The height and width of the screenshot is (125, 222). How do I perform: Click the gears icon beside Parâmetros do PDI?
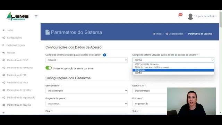coord(4,75)
